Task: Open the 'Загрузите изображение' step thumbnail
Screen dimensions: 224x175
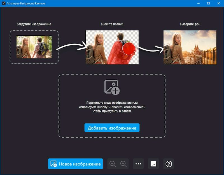Action: pyautogui.click(x=34, y=47)
